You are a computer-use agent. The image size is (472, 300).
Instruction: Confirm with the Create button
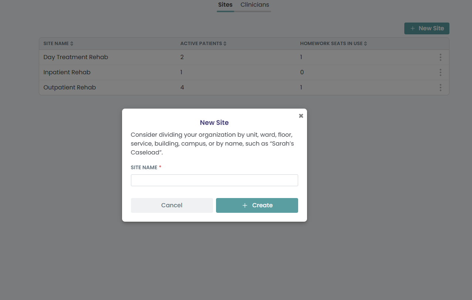click(257, 205)
